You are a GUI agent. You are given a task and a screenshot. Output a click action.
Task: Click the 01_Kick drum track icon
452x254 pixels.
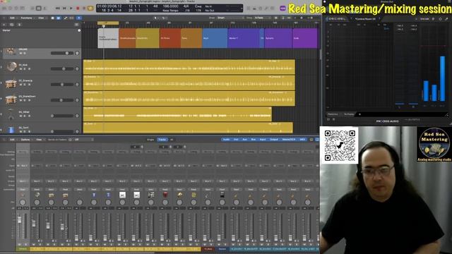[x=11, y=67]
